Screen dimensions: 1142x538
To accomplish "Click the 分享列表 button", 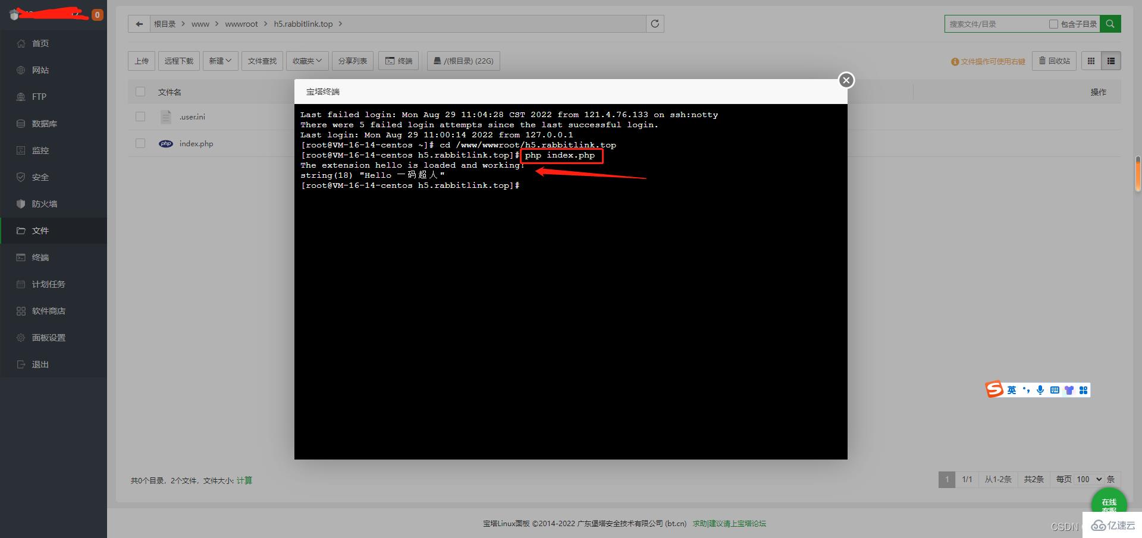I will [353, 61].
